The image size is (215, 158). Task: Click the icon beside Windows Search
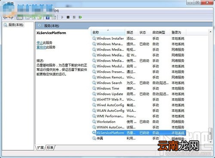coord(94,83)
